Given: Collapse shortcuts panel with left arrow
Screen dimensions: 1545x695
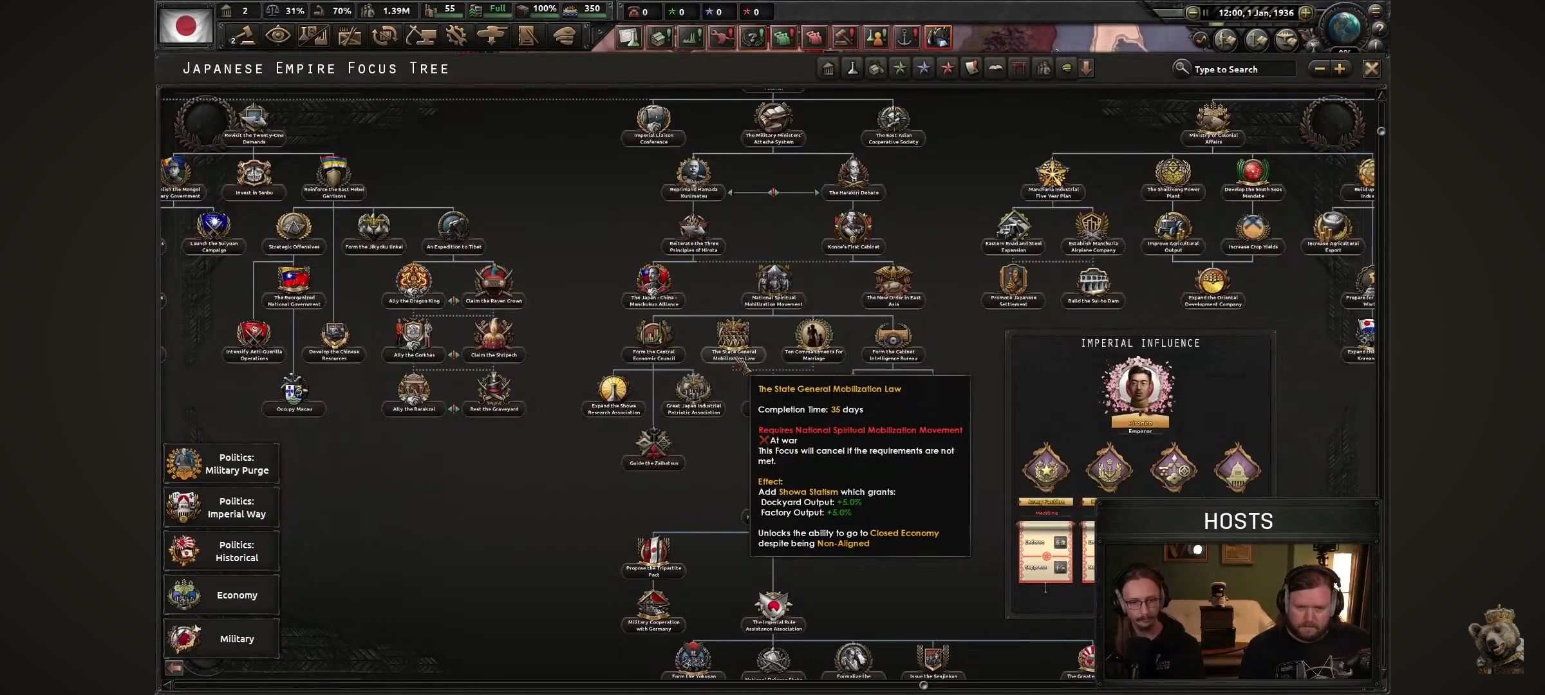Looking at the screenshot, I should coord(174,668).
